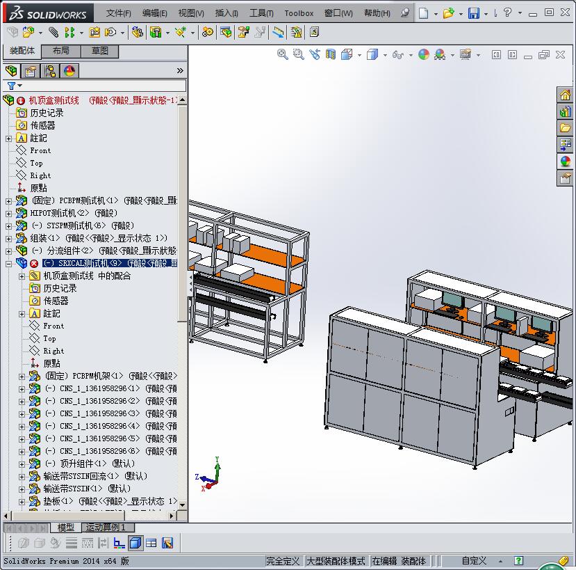Click the save-with-pencil icon in bottom toolbar
This screenshot has height=570, width=576.
coord(167,543)
